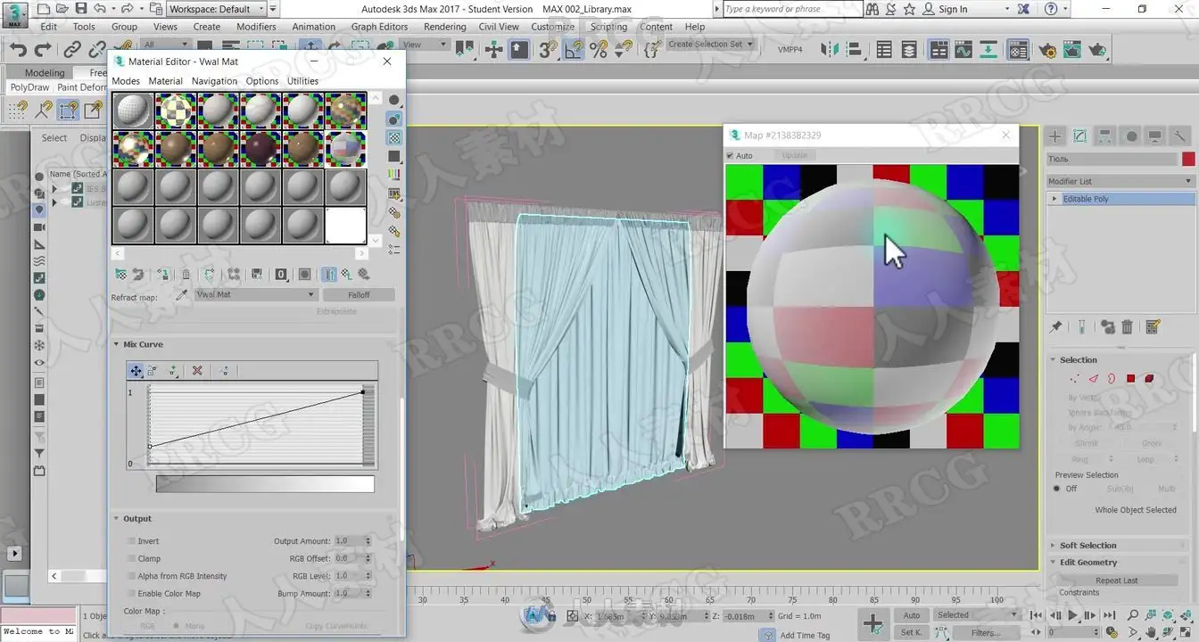Uncheck the Auto checkbox in Map window

(x=730, y=156)
